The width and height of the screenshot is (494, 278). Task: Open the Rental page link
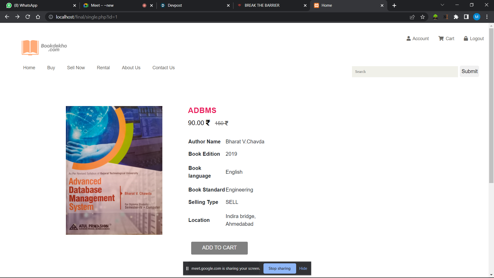(103, 68)
